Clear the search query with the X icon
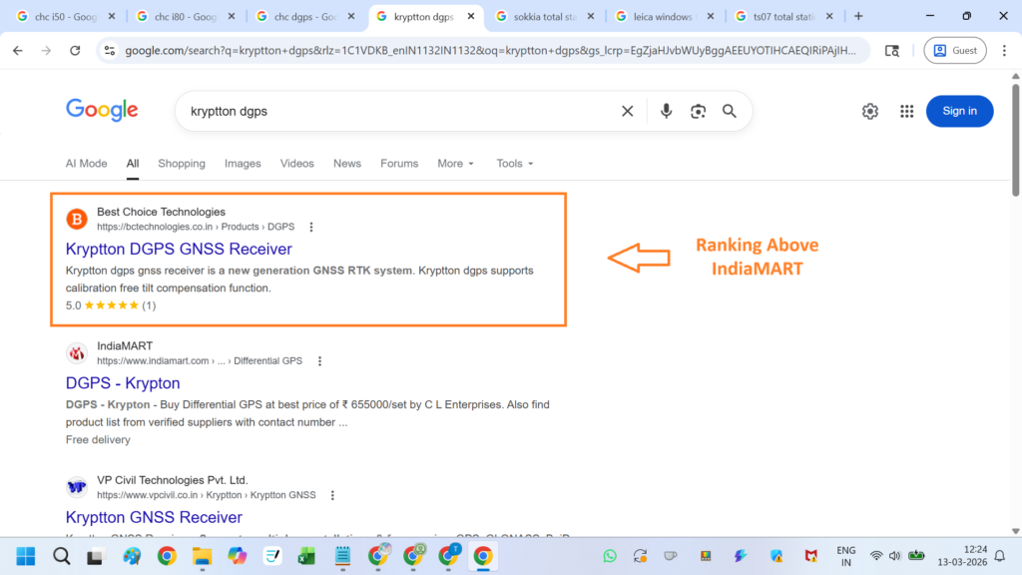The width and height of the screenshot is (1022, 575). pyautogui.click(x=627, y=111)
